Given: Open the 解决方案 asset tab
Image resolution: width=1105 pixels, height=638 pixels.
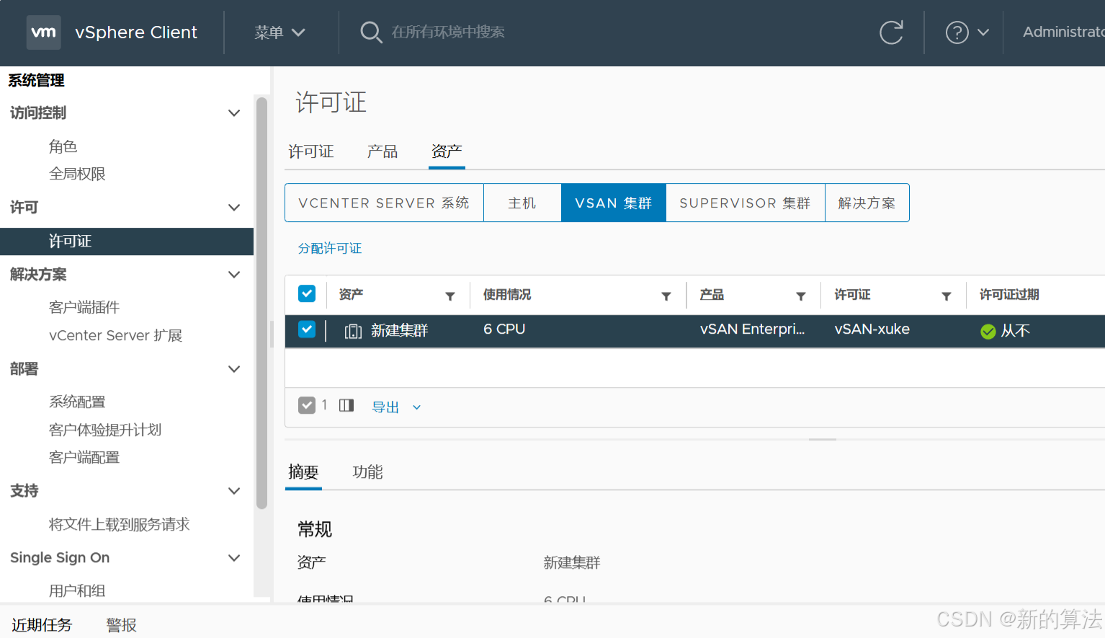Looking at the screenshot, I should pos(867,203).
